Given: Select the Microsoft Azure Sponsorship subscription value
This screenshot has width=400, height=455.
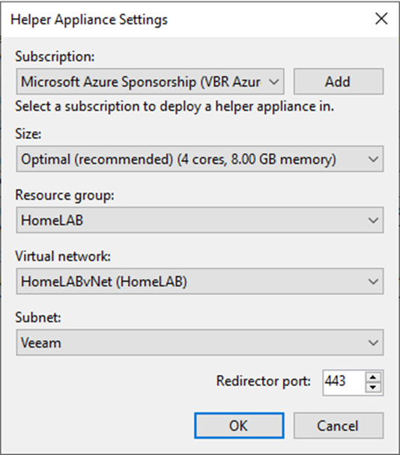Looking at the screenshot, I should point(141,82).
